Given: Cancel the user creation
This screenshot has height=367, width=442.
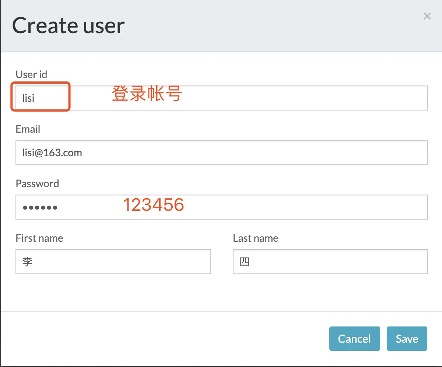Looking at the screenshot, I should (354, 339).
